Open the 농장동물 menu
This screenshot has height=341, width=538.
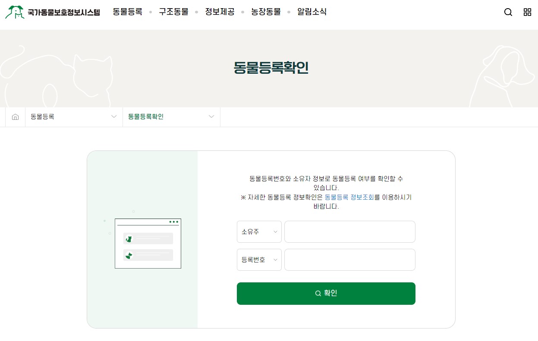pyautogui.click(x=266, y=12)
